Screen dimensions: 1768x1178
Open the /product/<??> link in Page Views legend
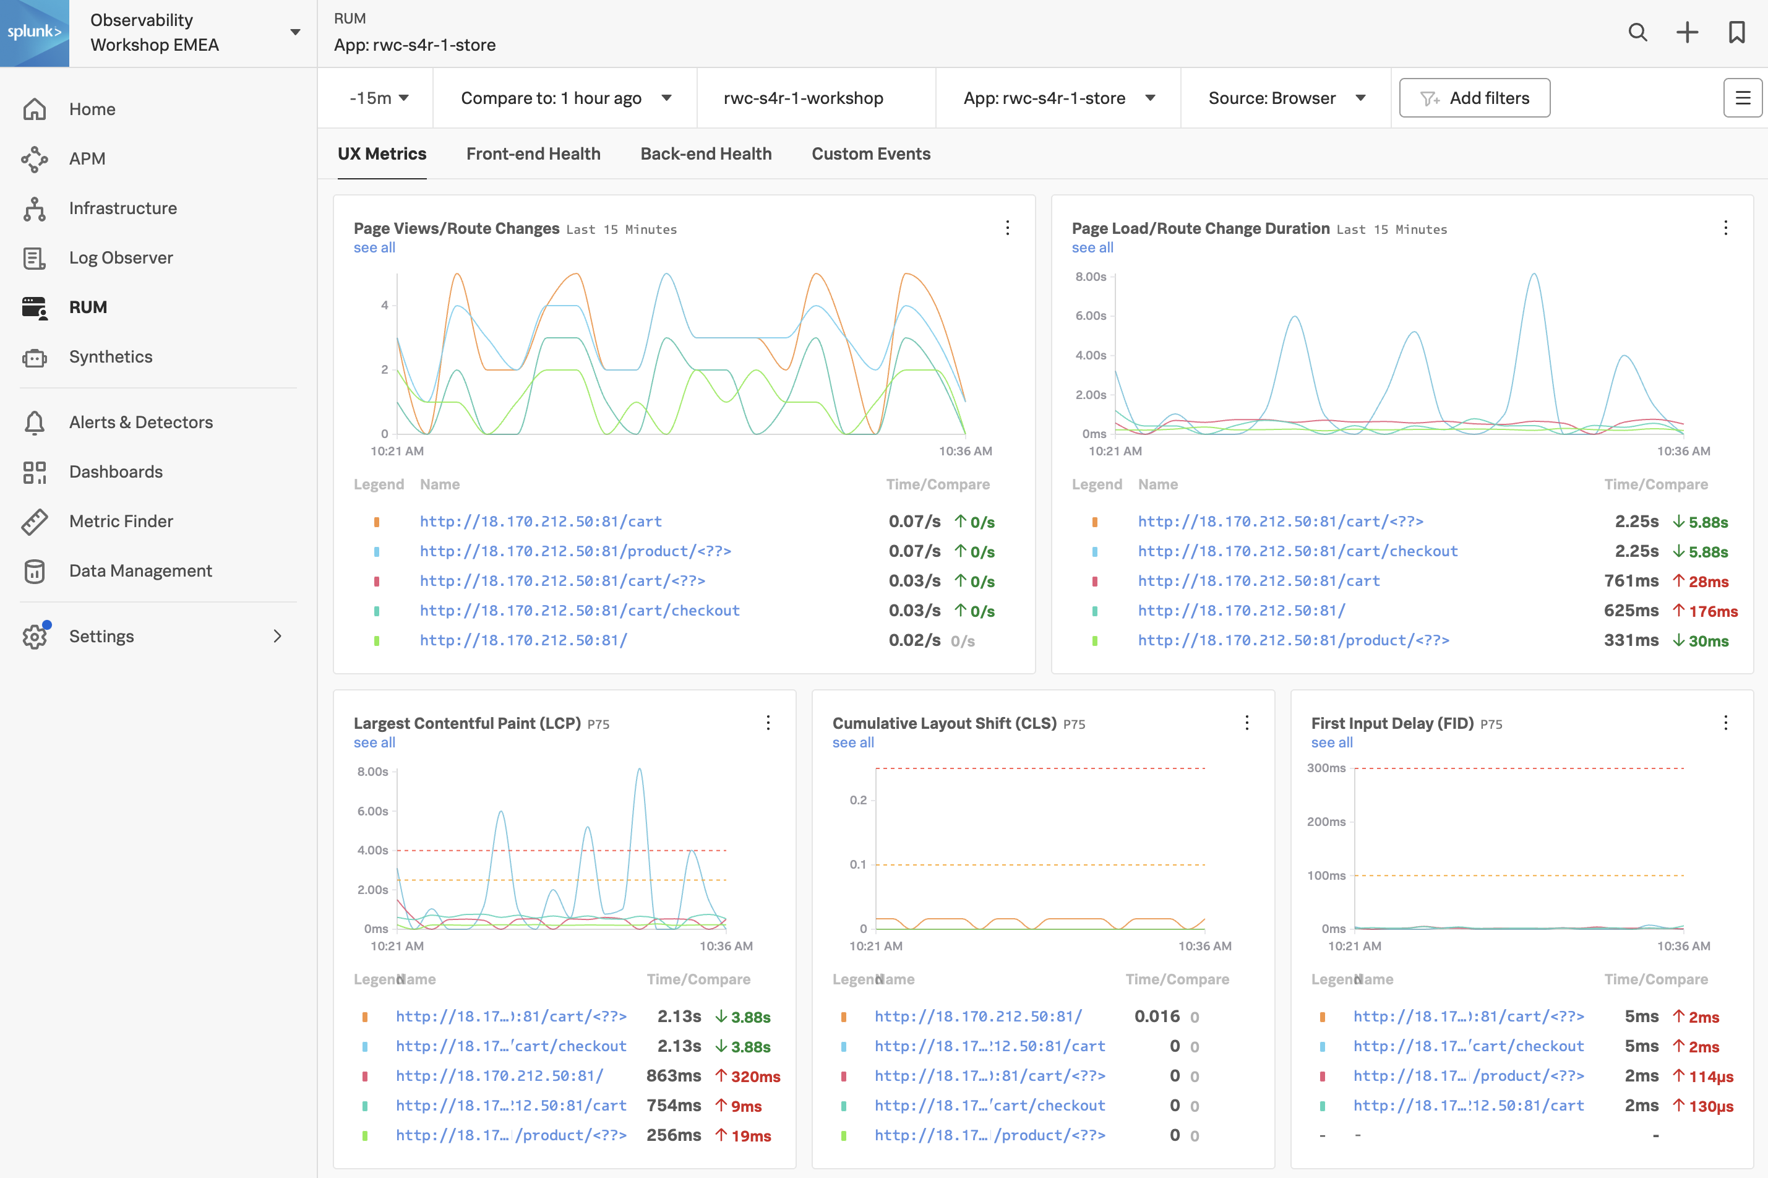(x=575, y=551)
